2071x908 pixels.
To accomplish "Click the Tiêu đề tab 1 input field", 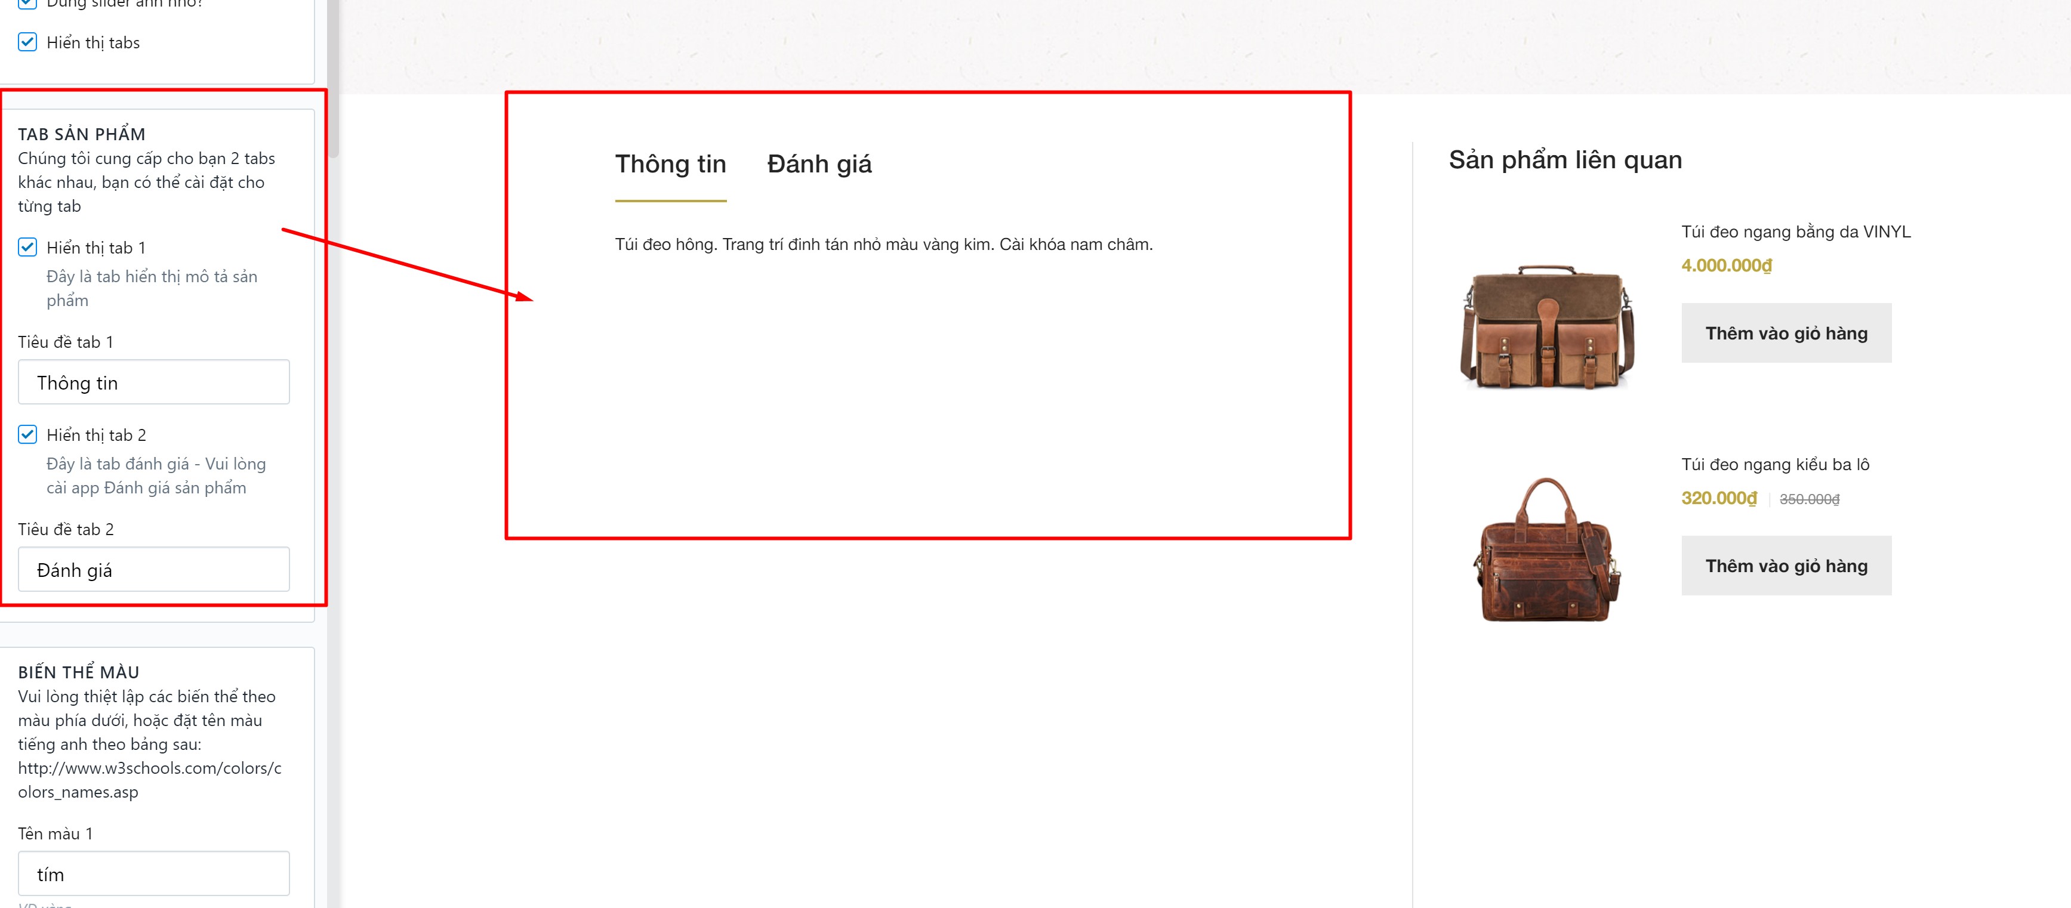I will pos(153,382).
